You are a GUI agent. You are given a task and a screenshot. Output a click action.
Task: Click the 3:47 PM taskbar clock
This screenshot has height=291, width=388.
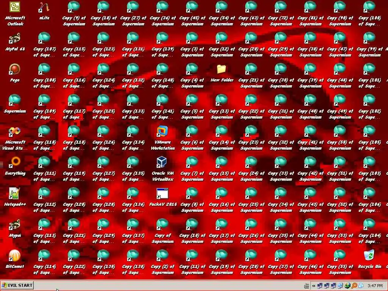(x=375, y=286)
